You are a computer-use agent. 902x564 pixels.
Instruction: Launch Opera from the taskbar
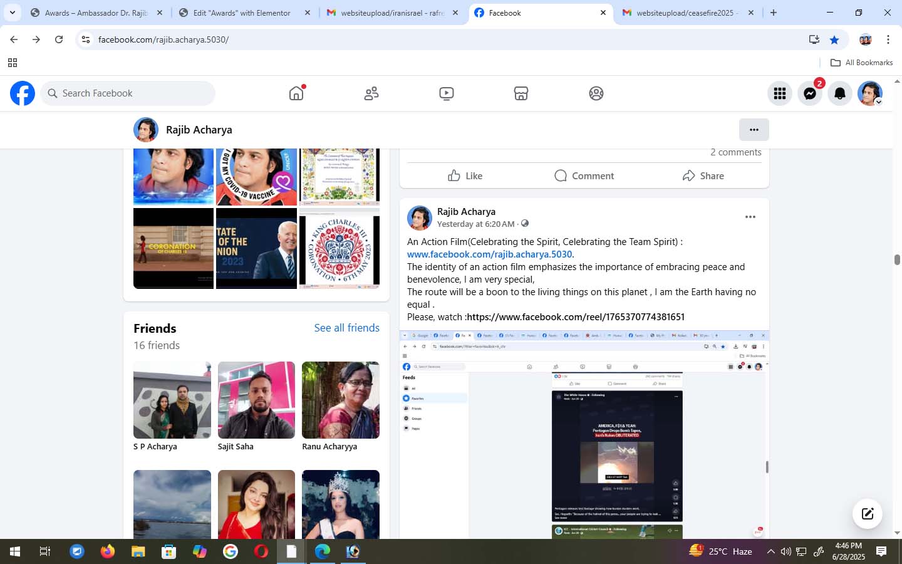coord(261,551)
